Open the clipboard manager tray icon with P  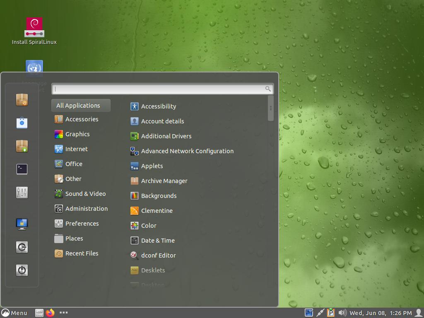click(331, 313)
